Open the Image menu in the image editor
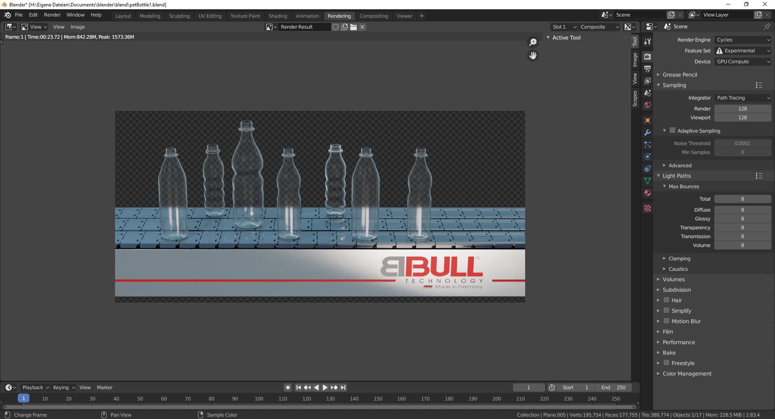This screenshot has height=419, width=775. pyautogui.click(x=77, y=27)
